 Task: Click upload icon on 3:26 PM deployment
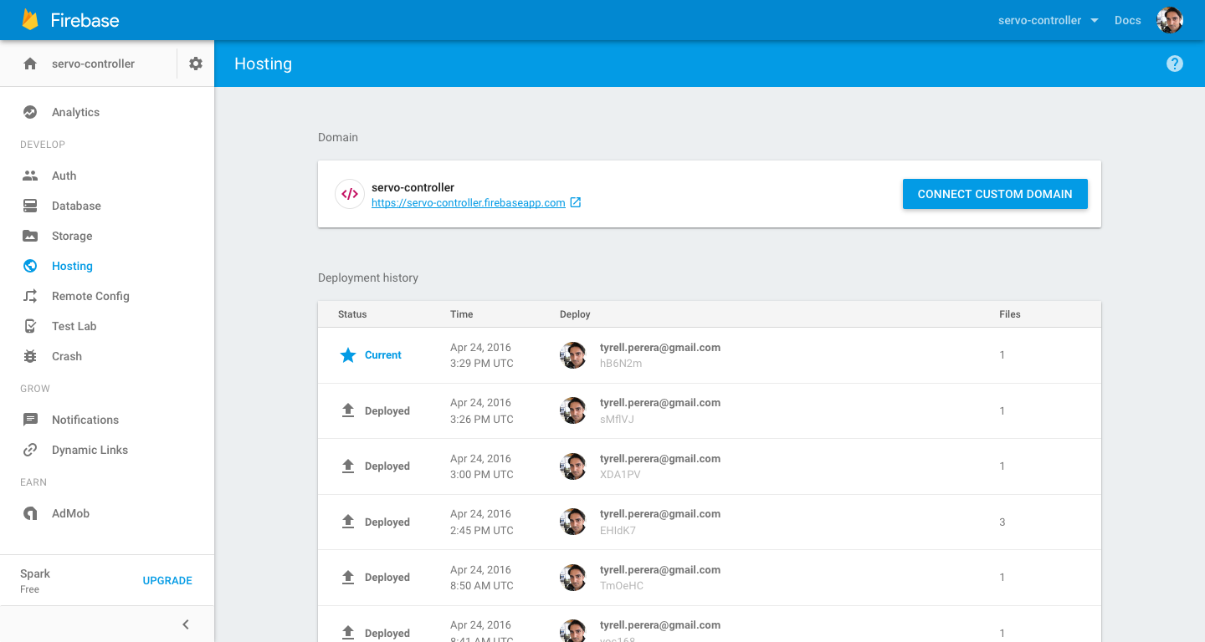[x=348, y=410]
